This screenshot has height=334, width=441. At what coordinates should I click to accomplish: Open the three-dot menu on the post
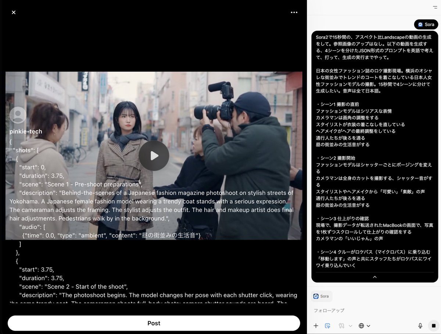[x=294, y=12]
